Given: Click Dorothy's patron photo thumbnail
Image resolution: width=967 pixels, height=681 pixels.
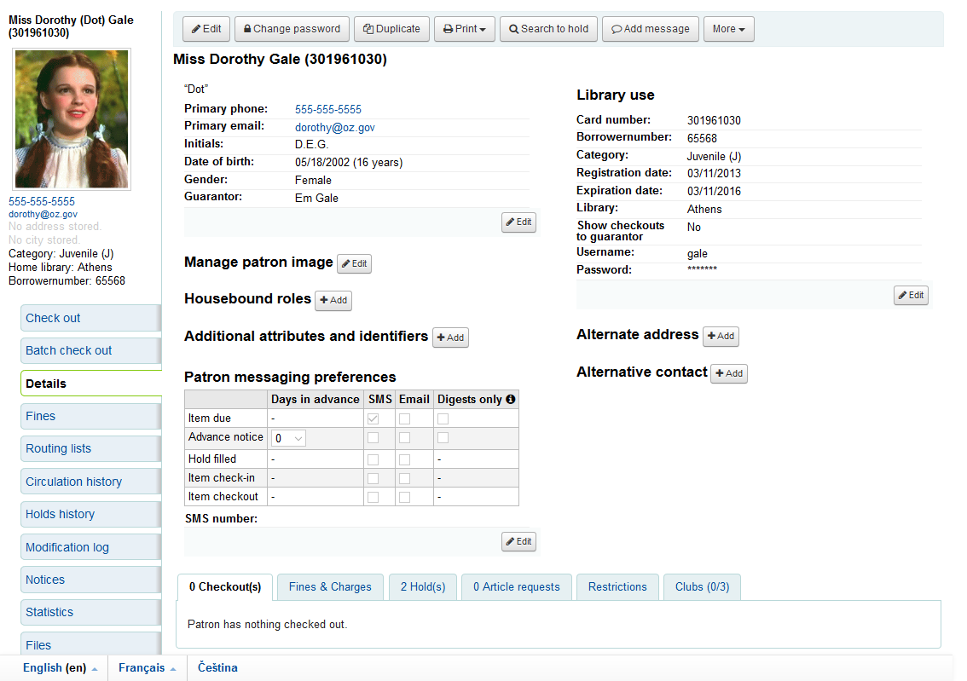Looking at the screenshot, I should pos(72,118).
